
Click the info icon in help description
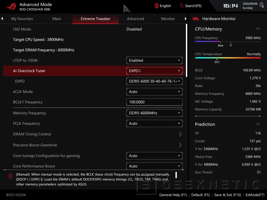[10, 176]
